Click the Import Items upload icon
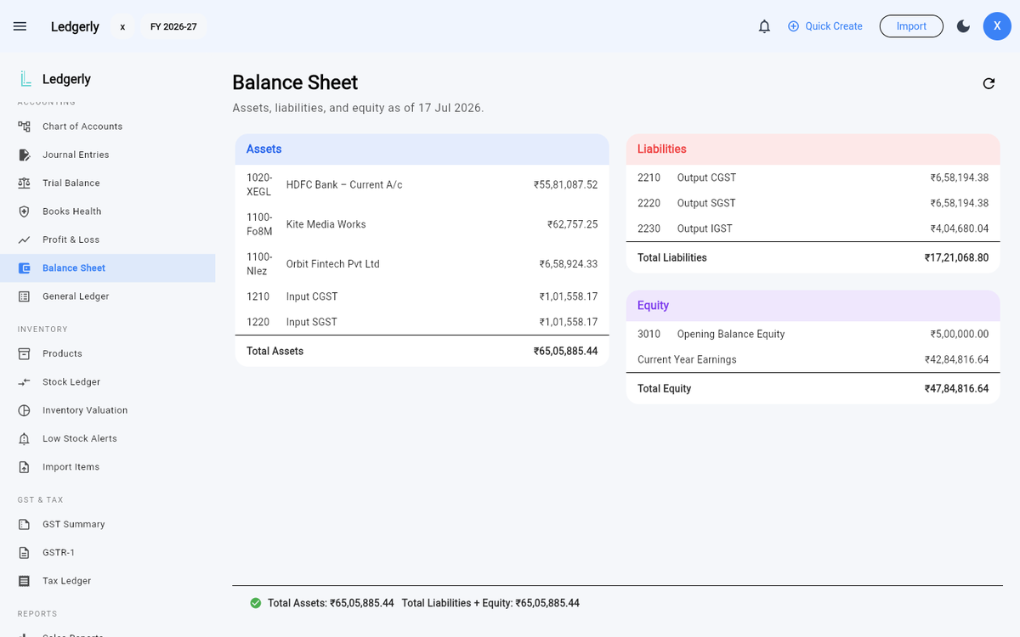The height and width of the screenshot is (637, 1020). 25,467
